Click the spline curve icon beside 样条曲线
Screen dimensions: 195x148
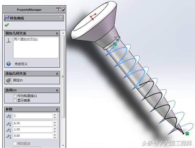(x=7, y=18)
